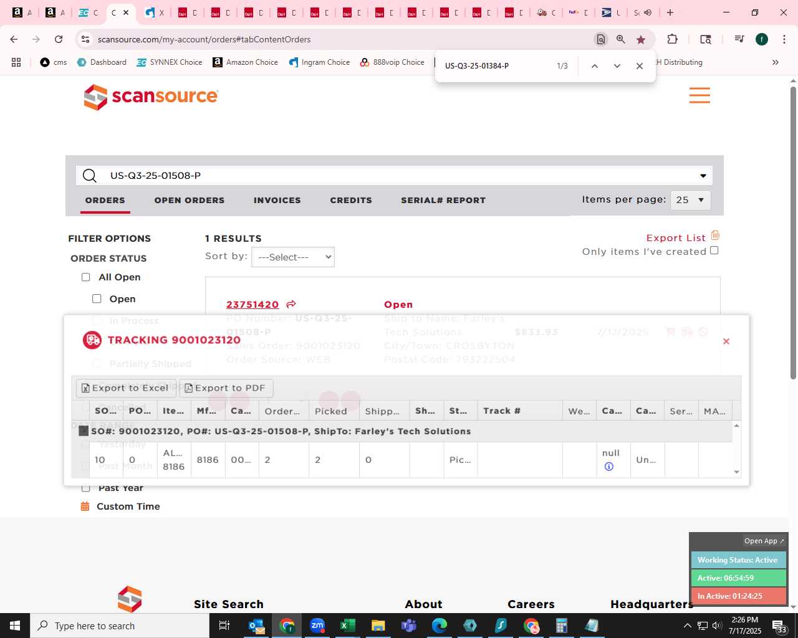
Task: Click the Custom Time calendar icon
Action: tap(85, 507)
